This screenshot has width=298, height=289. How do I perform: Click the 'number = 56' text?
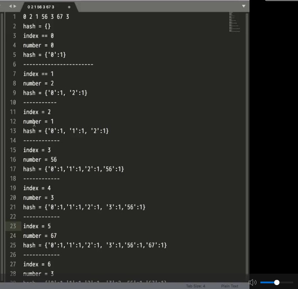(40, 160)
